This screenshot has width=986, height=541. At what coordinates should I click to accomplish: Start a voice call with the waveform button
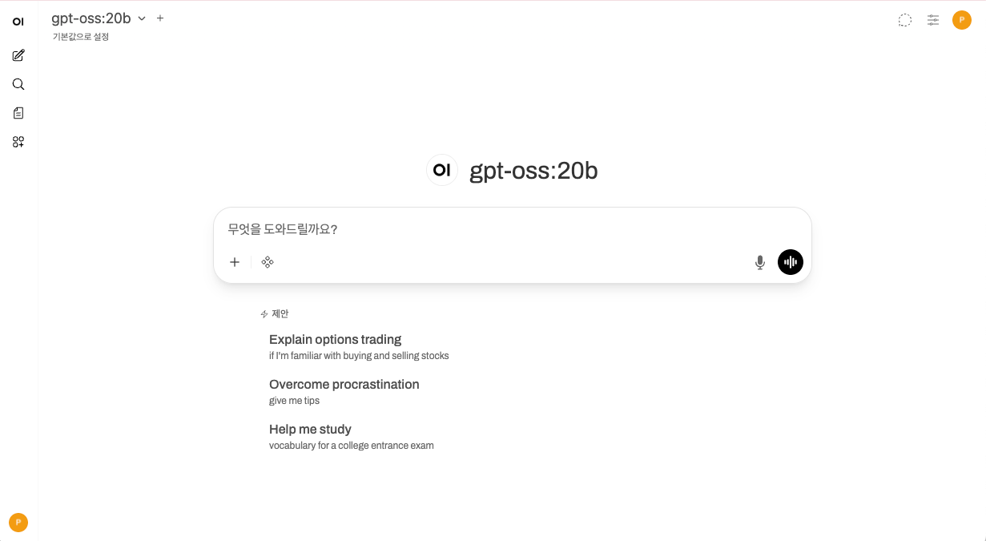point(790,262)
